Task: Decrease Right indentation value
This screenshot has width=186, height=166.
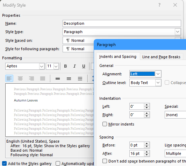Action: (147, 116)
